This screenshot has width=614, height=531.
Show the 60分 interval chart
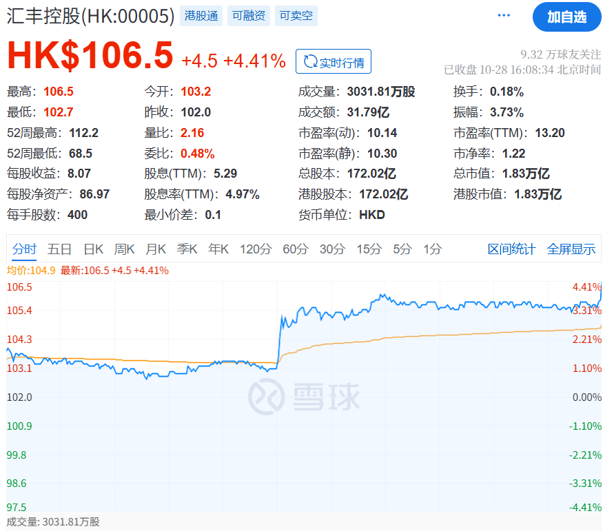point(296,249)
